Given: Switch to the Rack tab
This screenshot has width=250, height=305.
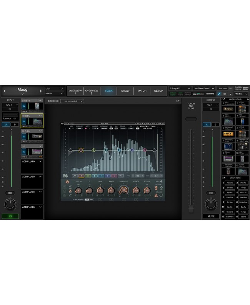Looking at the screenshot, I should (x=108, y=91).
